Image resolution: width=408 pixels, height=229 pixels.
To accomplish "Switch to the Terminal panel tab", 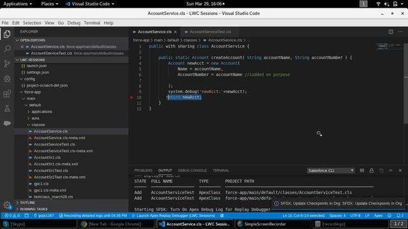I will pyautogui.click(x=221, y=170).
